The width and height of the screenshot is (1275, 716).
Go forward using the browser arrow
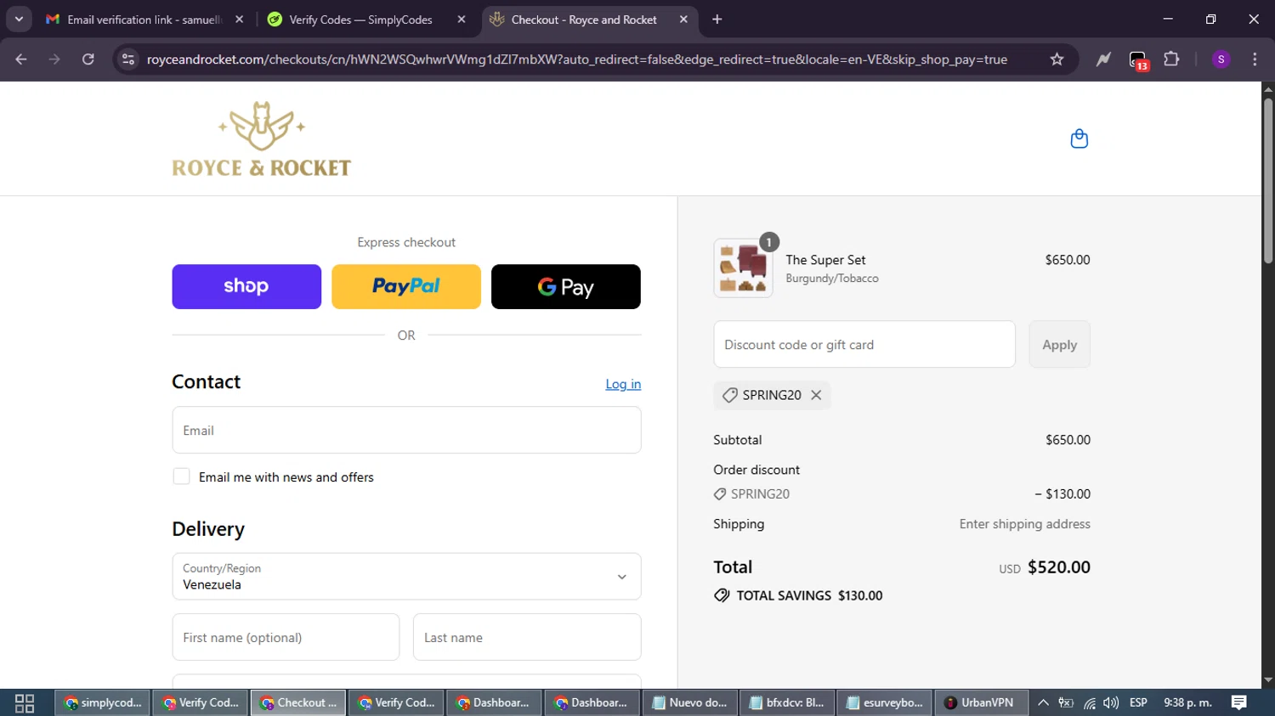[54, 59]
